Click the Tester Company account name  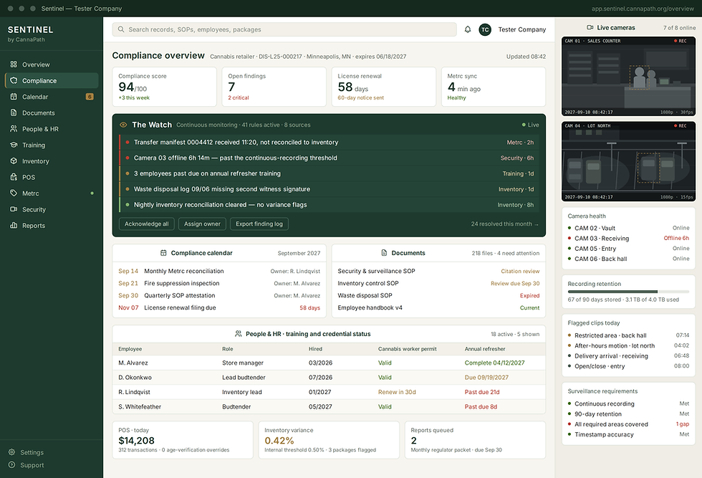(522, 29)
